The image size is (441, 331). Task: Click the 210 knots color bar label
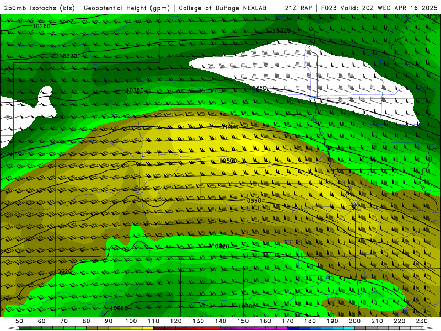[x=377, y=321]
